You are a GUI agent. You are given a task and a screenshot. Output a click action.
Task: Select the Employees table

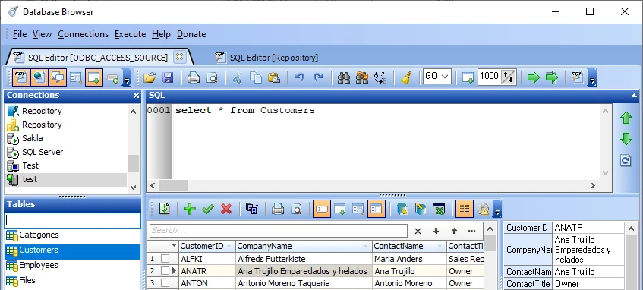pos(39,265)
